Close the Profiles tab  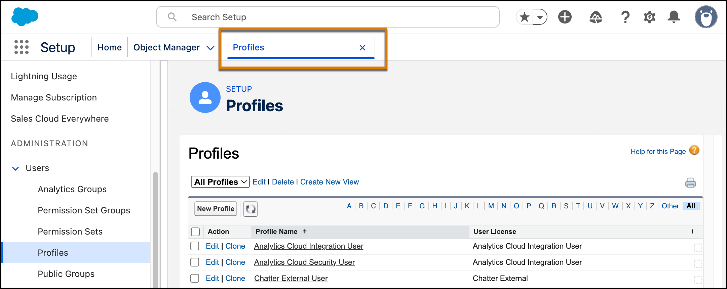click(x=362, y=48)
